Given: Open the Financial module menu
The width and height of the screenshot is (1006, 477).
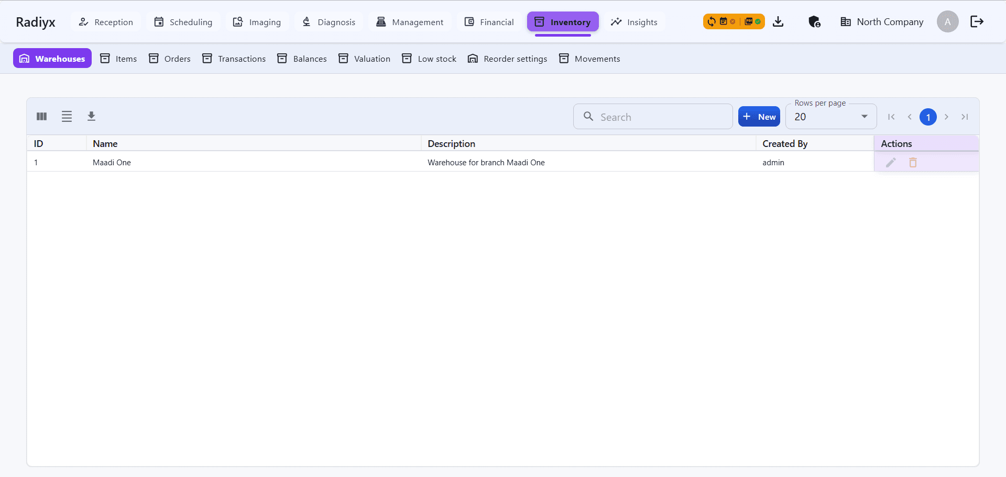Looking at the screenshot, I should [x=489, y=22].
